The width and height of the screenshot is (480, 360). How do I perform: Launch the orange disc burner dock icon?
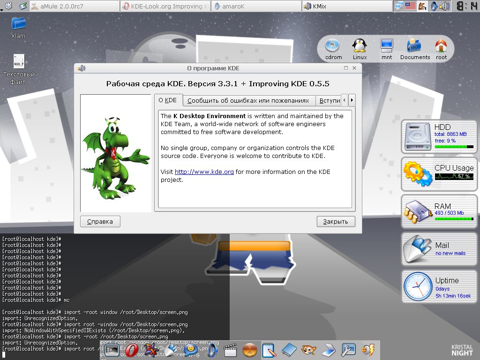250,351
